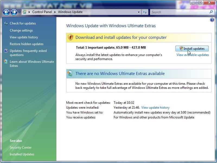Click in the Search input field

pos(179,12)
